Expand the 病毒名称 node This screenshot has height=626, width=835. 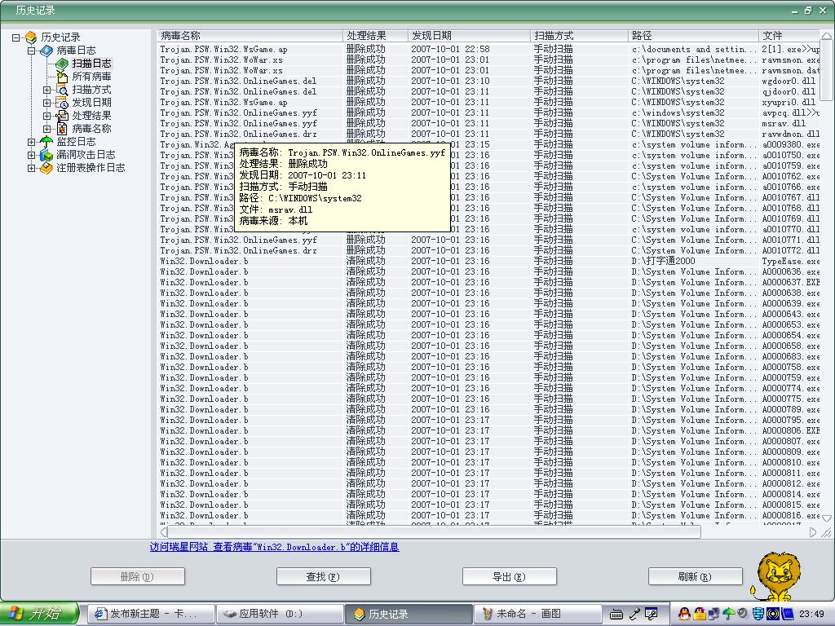point(46,129)
